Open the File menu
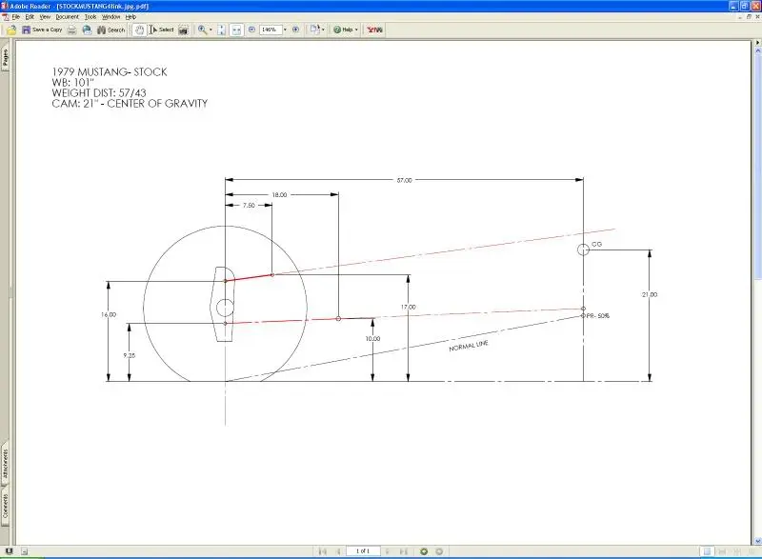The height and width of the screenshot is (559, 762). (x=16, y=17)
